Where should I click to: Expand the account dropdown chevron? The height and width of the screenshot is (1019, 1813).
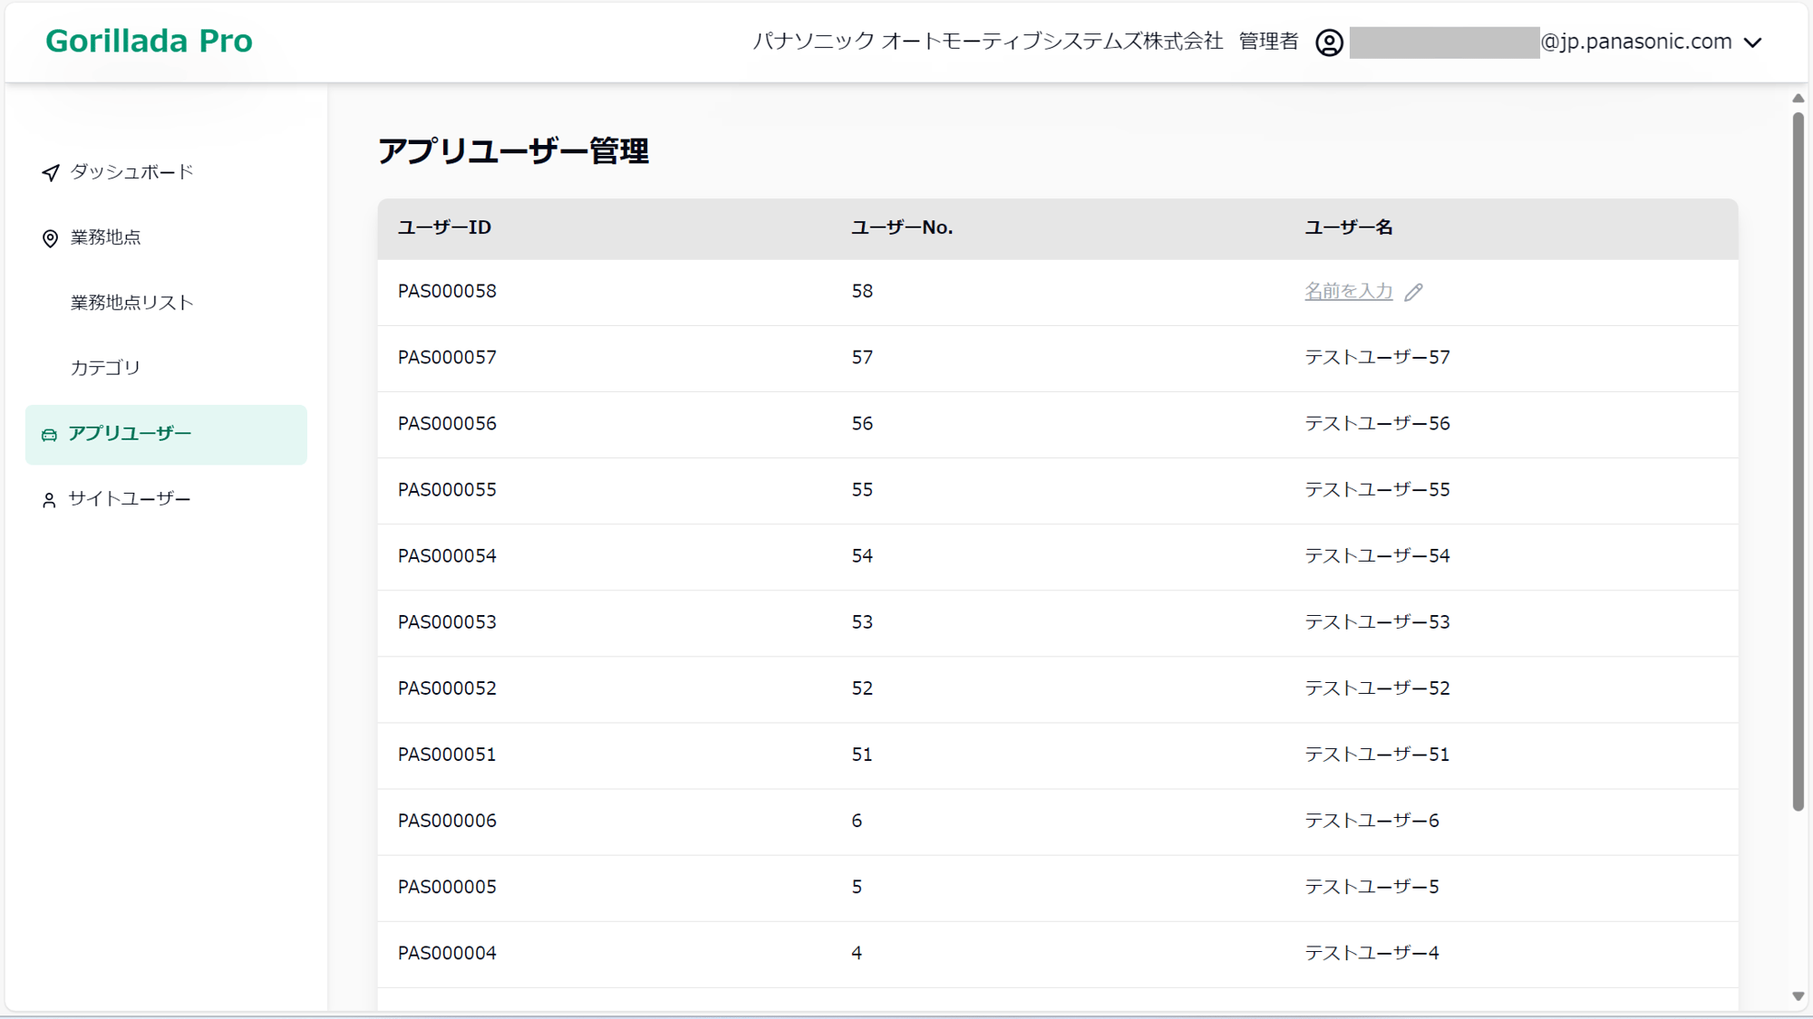coord(1753,43)
